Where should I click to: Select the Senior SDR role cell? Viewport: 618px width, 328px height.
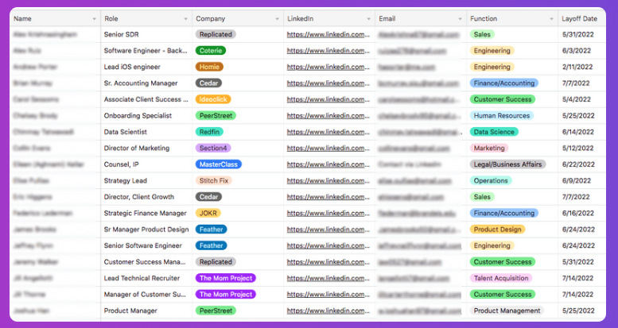(x=146, y=34)
